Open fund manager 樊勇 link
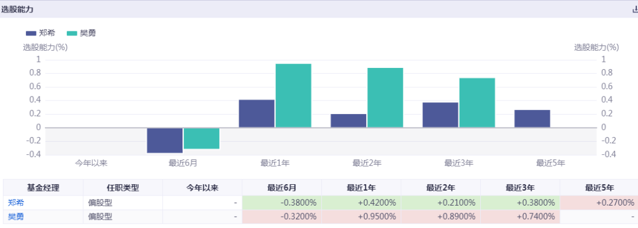This screenshot has height=228, width=638. click(16, 217)
